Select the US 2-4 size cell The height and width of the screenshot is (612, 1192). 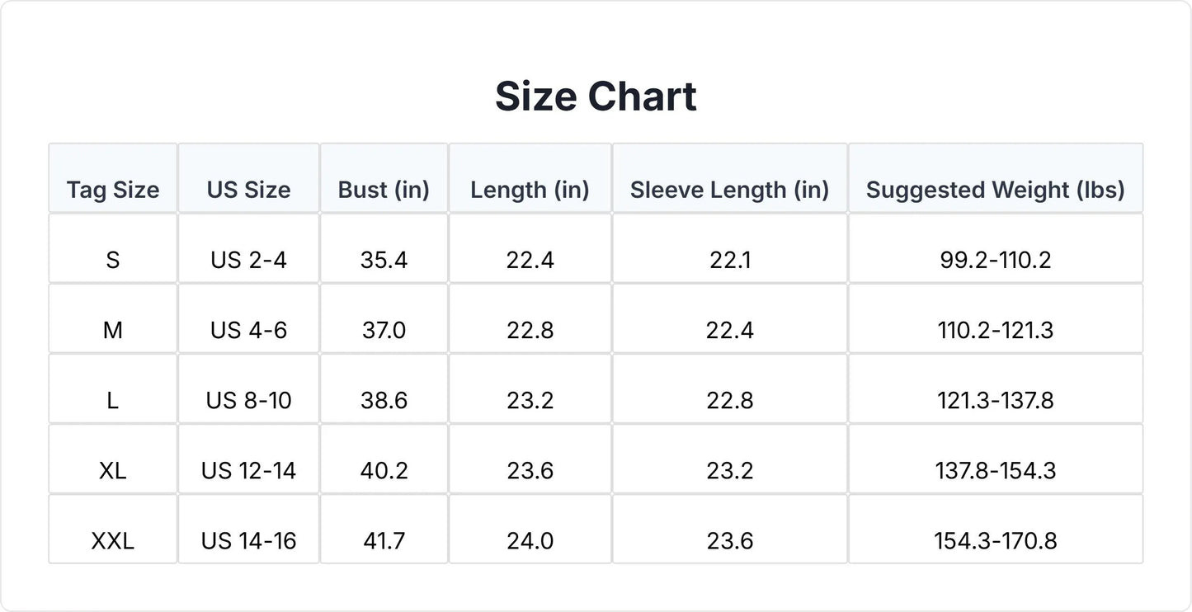pos(248,248)
